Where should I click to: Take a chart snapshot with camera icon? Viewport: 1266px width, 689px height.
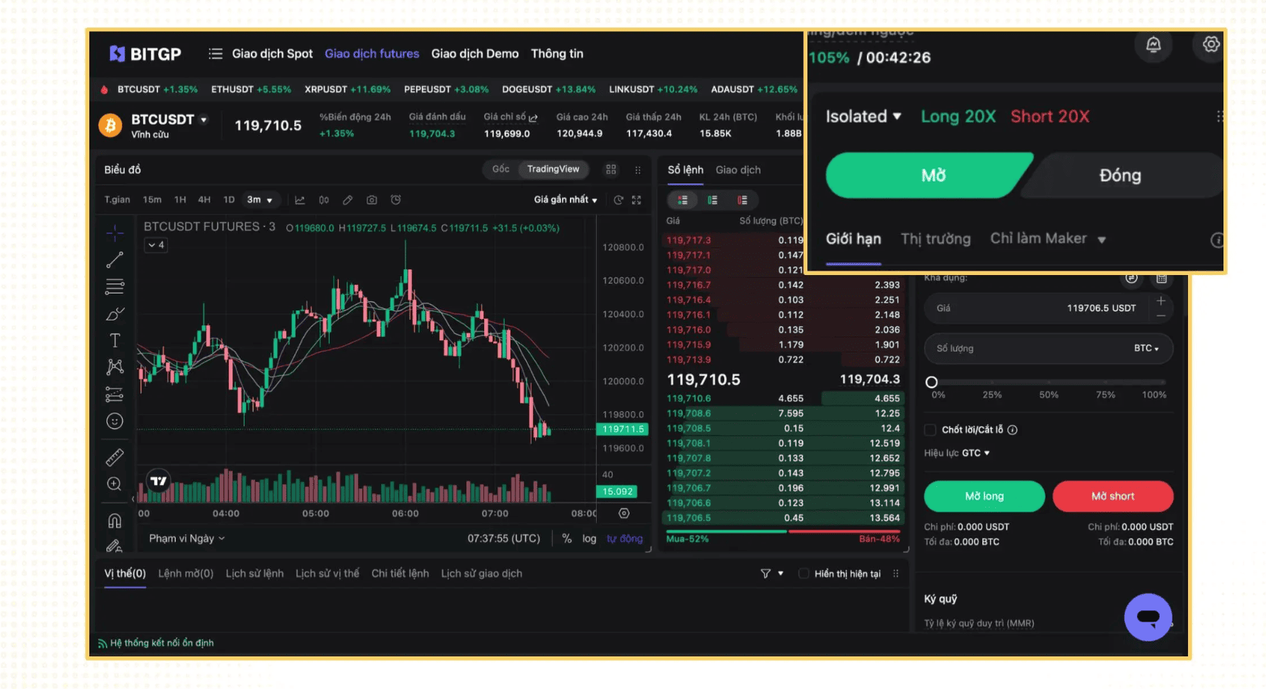[x=371, y=200]
